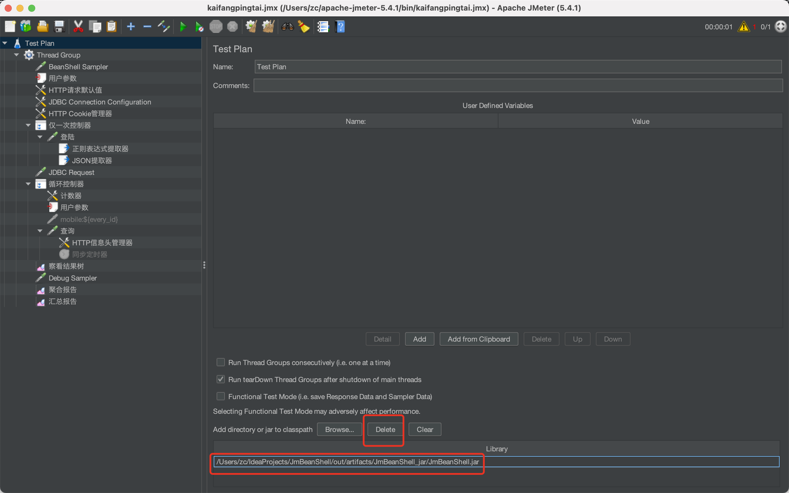Click the Start/Run test button
Viewport: 789px width, 493px height.
pos(182,26)
